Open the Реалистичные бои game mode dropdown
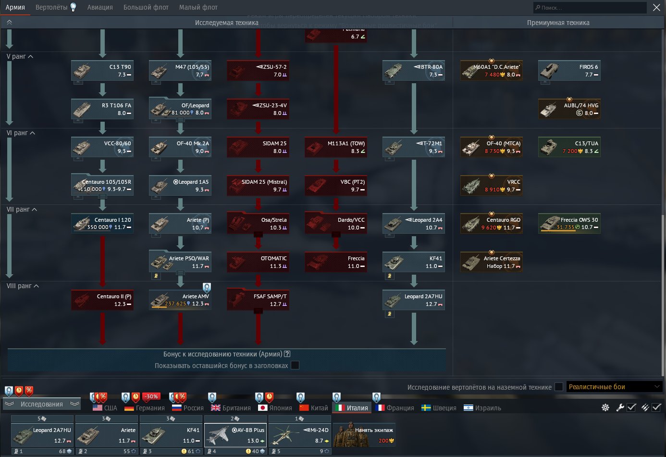 (615, 387)
